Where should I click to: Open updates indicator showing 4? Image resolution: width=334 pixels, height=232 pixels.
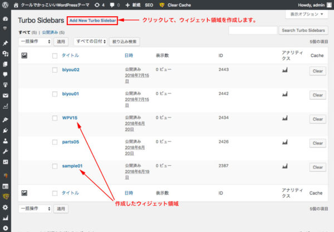point(100,5)
